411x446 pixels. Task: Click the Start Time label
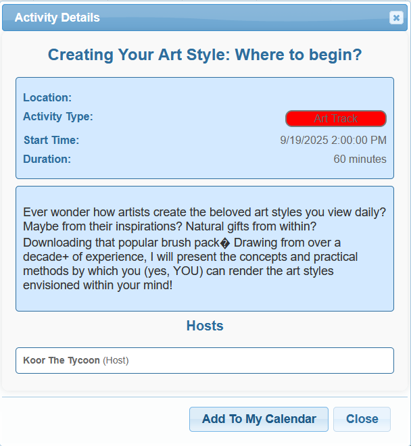click(51, 140)
